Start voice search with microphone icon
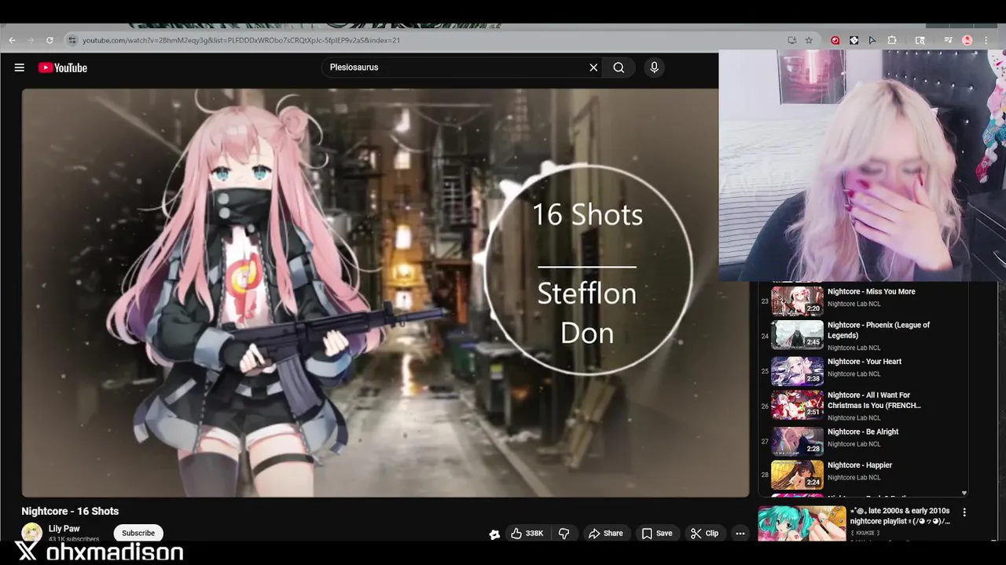1006x565 pixels. coord(654,67)
